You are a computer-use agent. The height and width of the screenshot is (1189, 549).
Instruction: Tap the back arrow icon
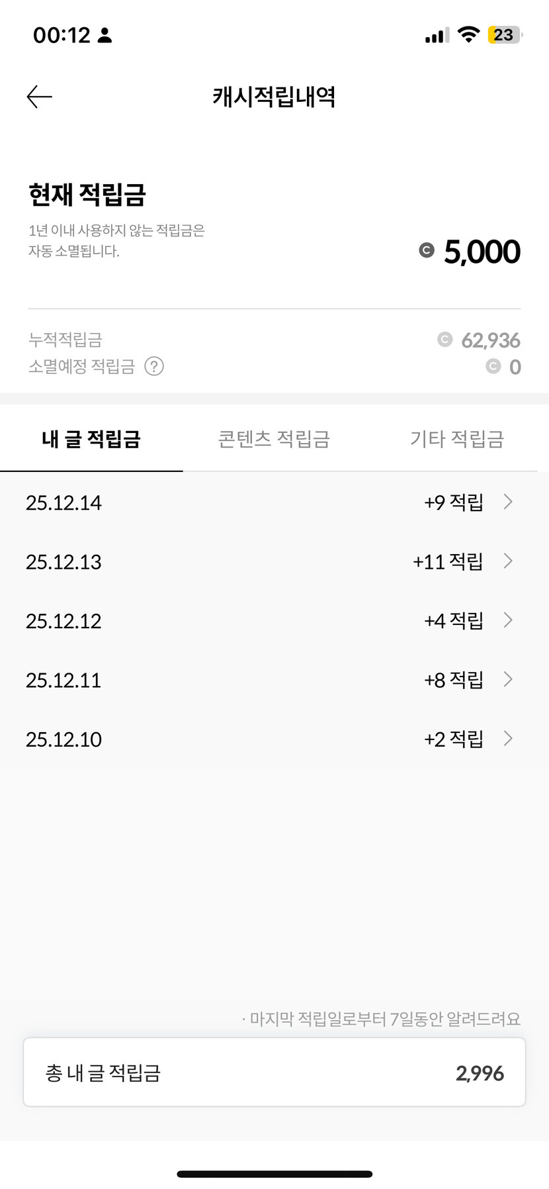point(39,97)
